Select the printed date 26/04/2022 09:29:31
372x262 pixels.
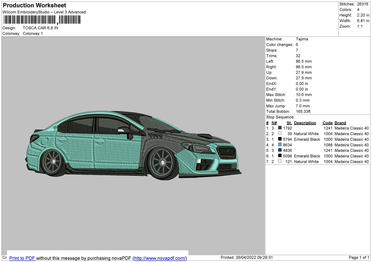click(x=254, y=257)
